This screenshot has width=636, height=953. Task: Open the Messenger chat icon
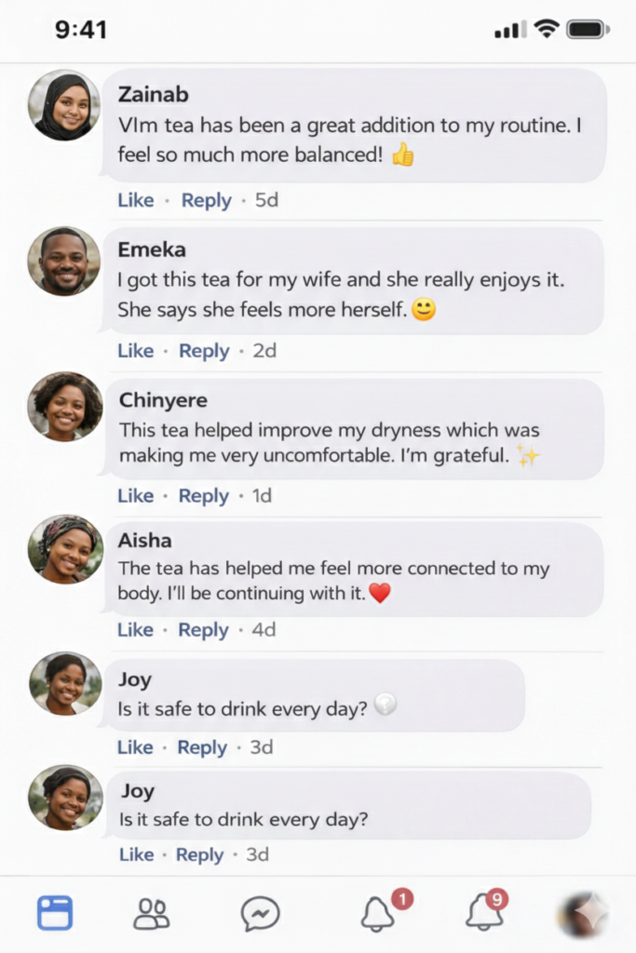[x=260, y=914]
